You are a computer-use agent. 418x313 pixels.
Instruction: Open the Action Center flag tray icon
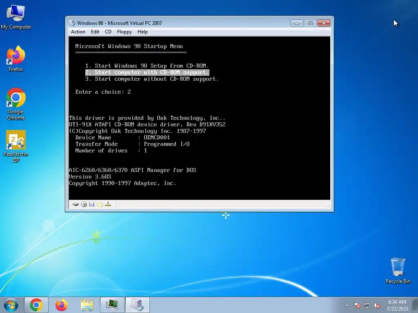tap(357, 305)
